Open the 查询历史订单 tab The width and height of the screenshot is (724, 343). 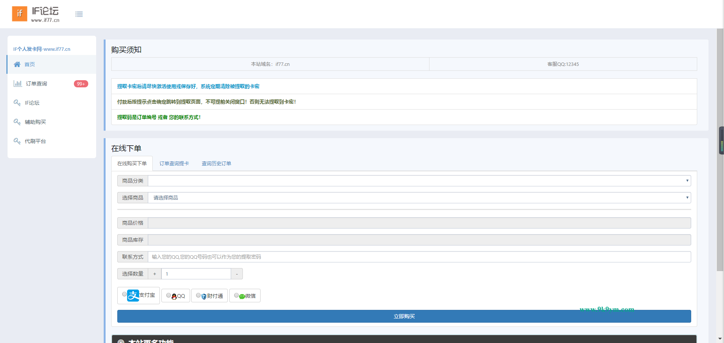[216, 163]
